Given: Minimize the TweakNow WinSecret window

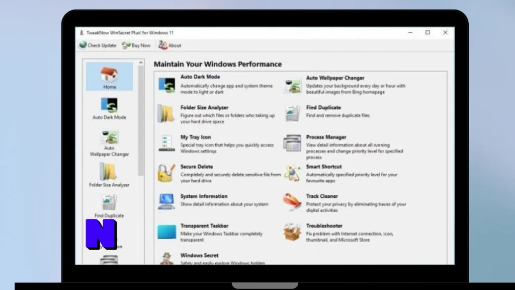Looking at the screenshot, I should (x=410, y=33).
